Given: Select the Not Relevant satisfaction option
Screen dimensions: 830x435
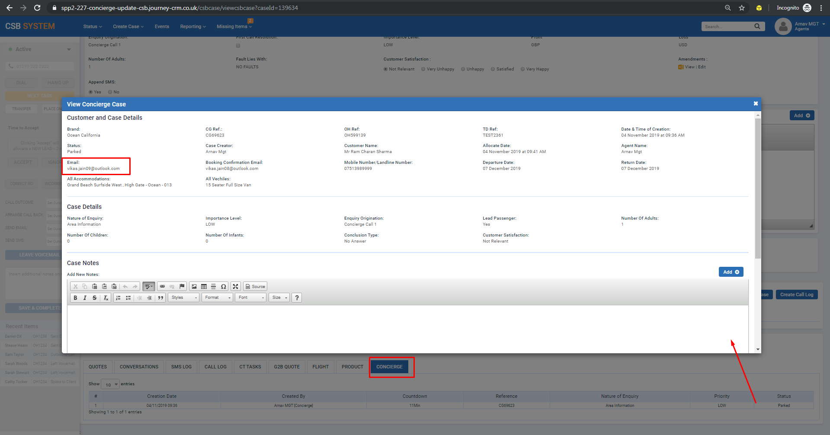Looking at the screenshot, I should coord(385,69).
